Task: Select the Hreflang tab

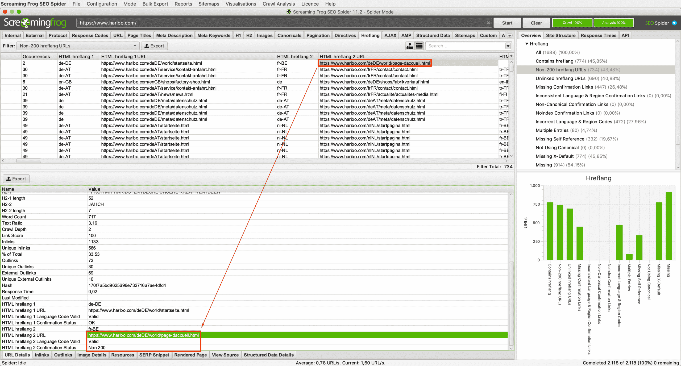Action: point(370,35)
